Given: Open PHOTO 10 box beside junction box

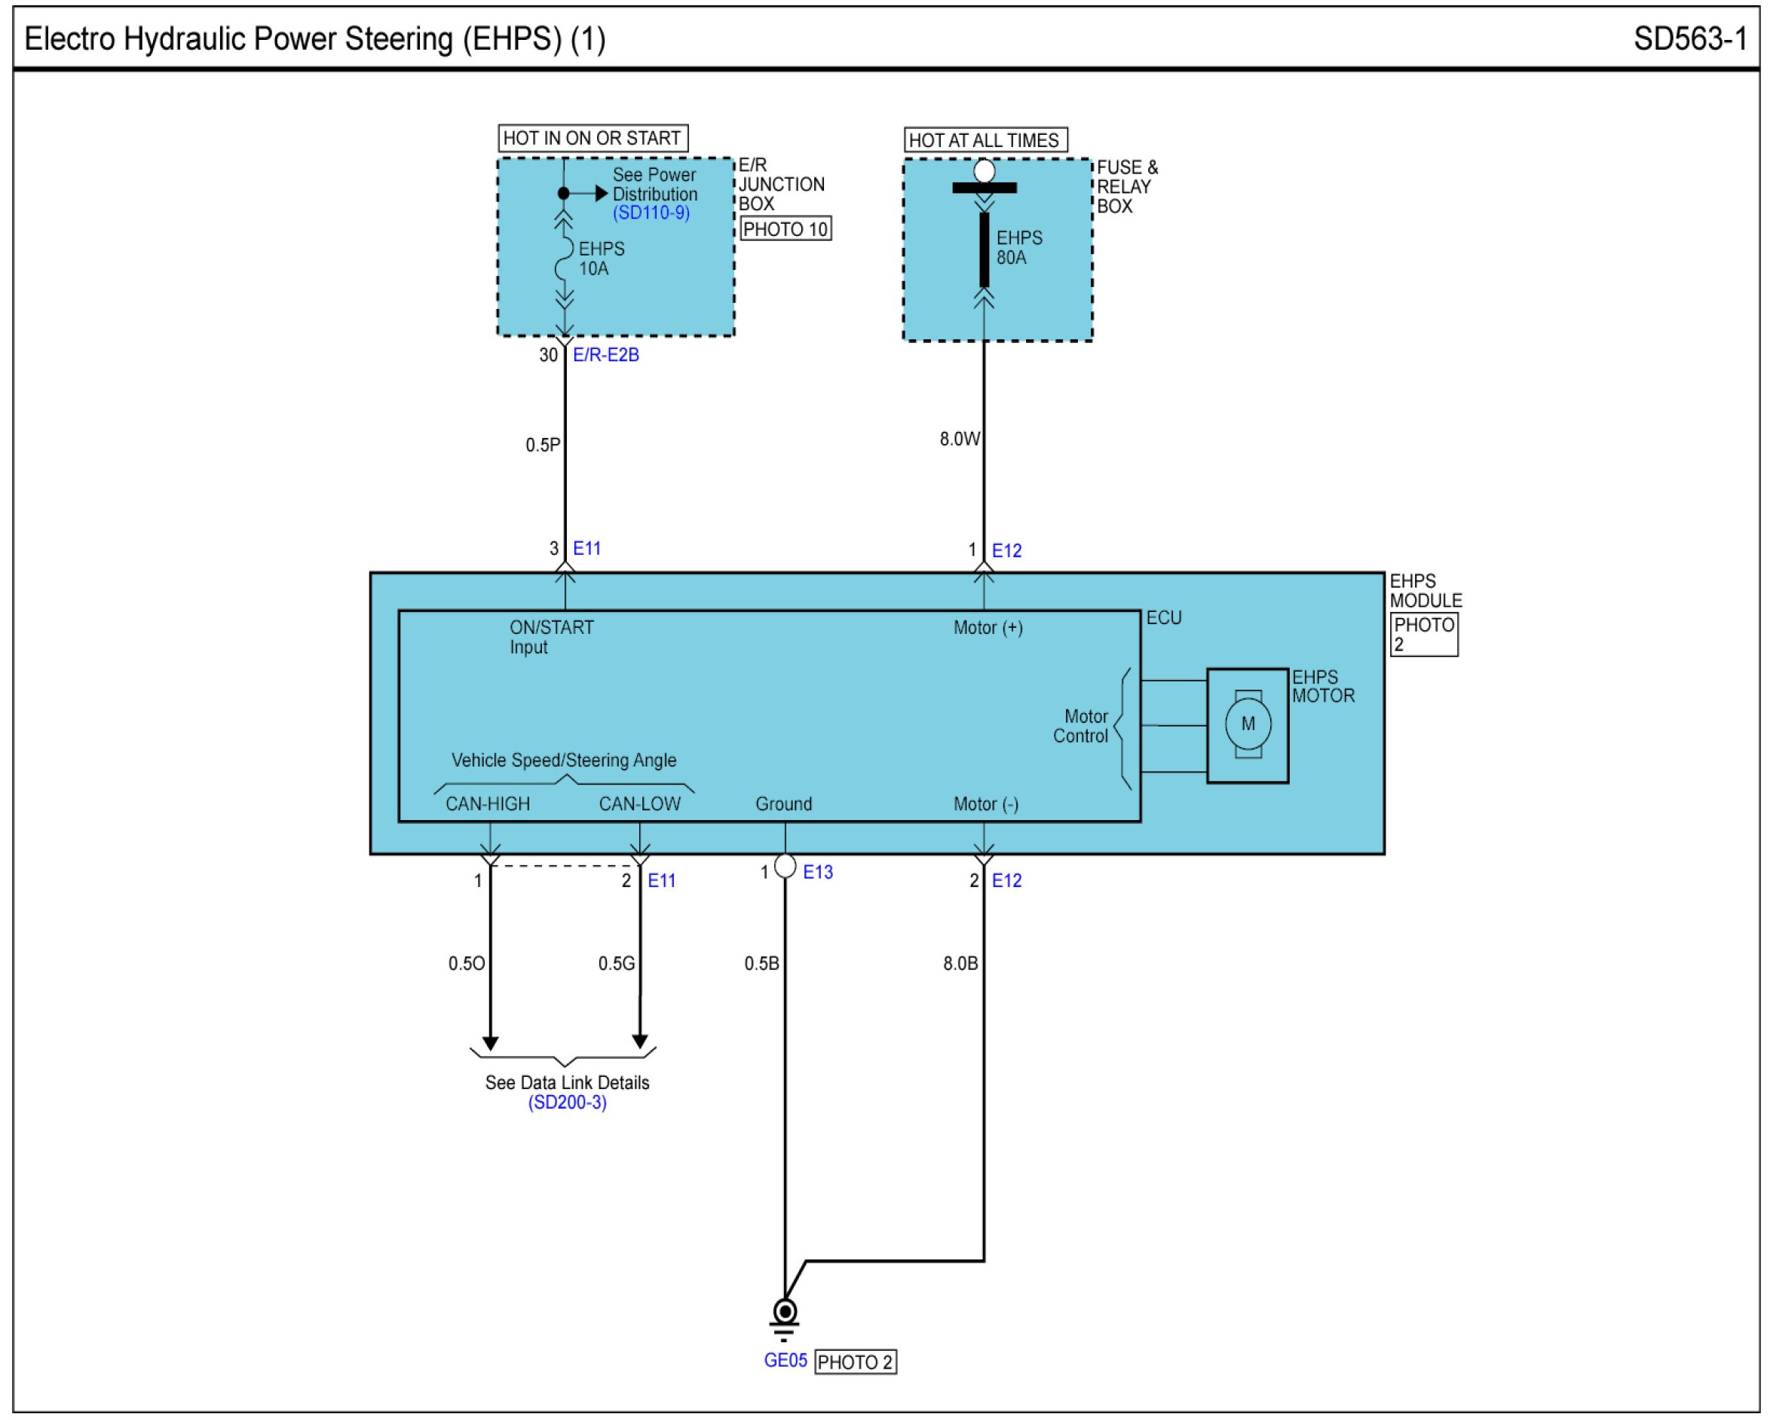Looking at the screenshot, I should click(x=785, y=229).
